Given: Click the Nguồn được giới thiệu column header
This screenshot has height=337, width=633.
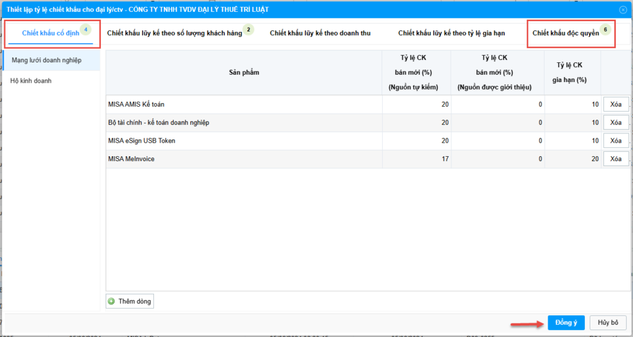Looking at the screenshot, I should [x=498, y=73].
